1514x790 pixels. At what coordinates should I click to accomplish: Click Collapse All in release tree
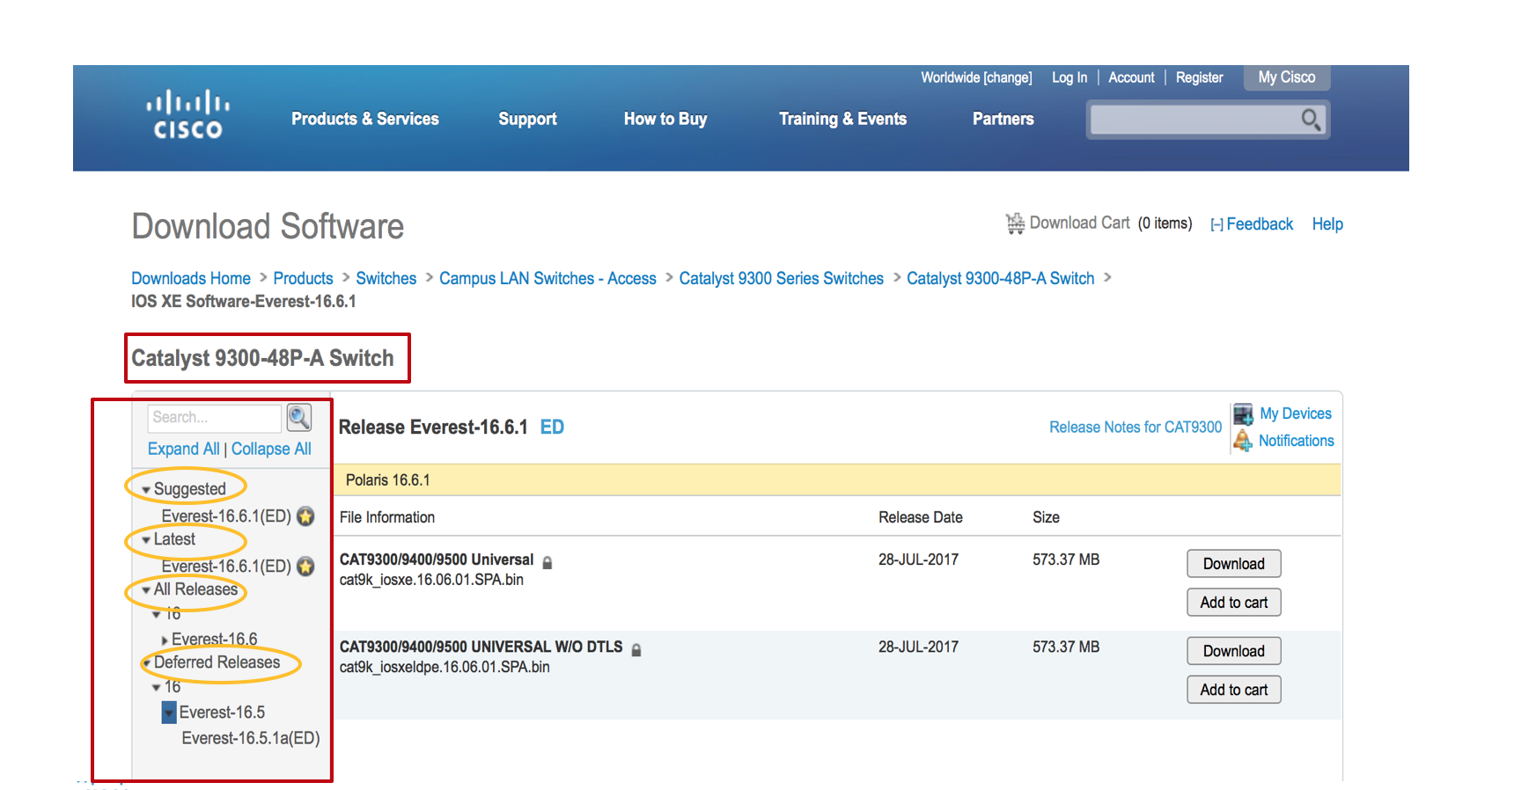click(271, 450)
